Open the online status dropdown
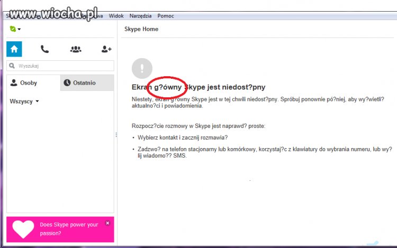Image resolution: width=397 pixels, height=248 pixels. [x=15, y=29]
